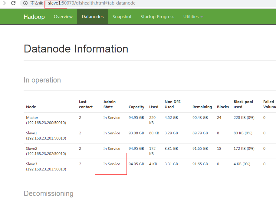This screenshot has width=276, height=202.
Task: Click the 4.52 GB non DFS used value
Action: tap(171, 117)
